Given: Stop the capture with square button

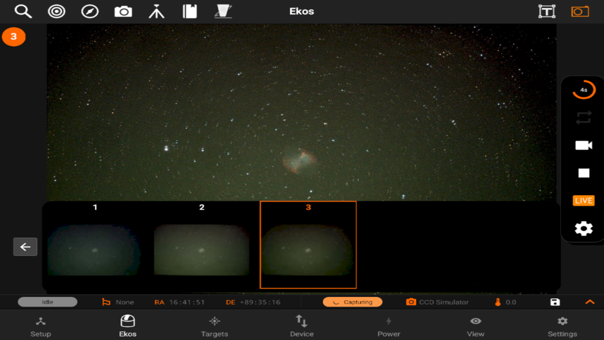Looking at the screenshot, I should point(584,173).
